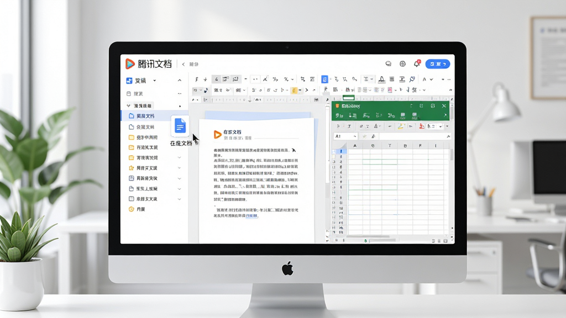Click the floating blue document file thumbnail
The height and width of the screenshot is (318, 566).
tap(180, 126)
